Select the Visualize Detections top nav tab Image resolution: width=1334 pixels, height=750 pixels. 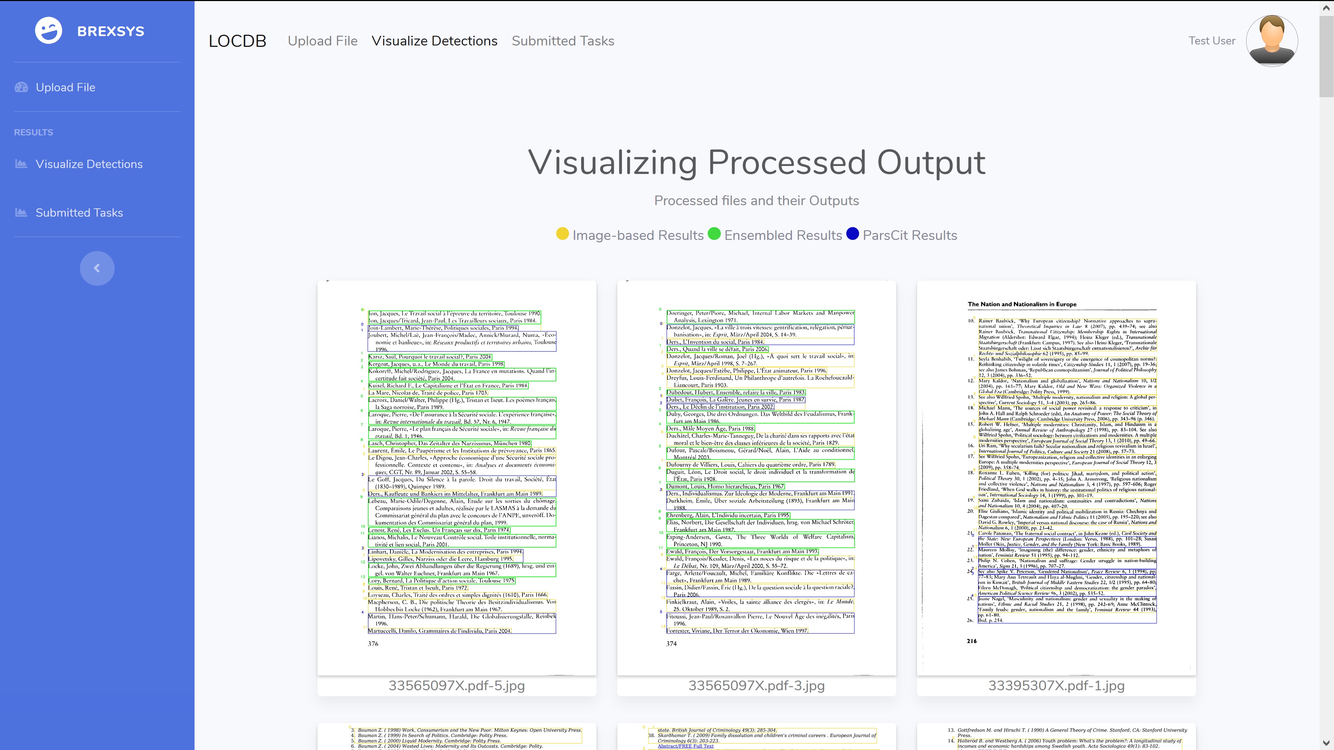435,41
